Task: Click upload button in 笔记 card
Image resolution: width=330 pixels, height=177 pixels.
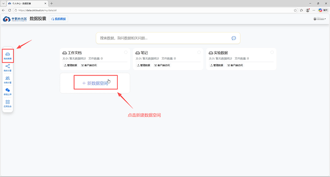Action: (x=143, y=65)
